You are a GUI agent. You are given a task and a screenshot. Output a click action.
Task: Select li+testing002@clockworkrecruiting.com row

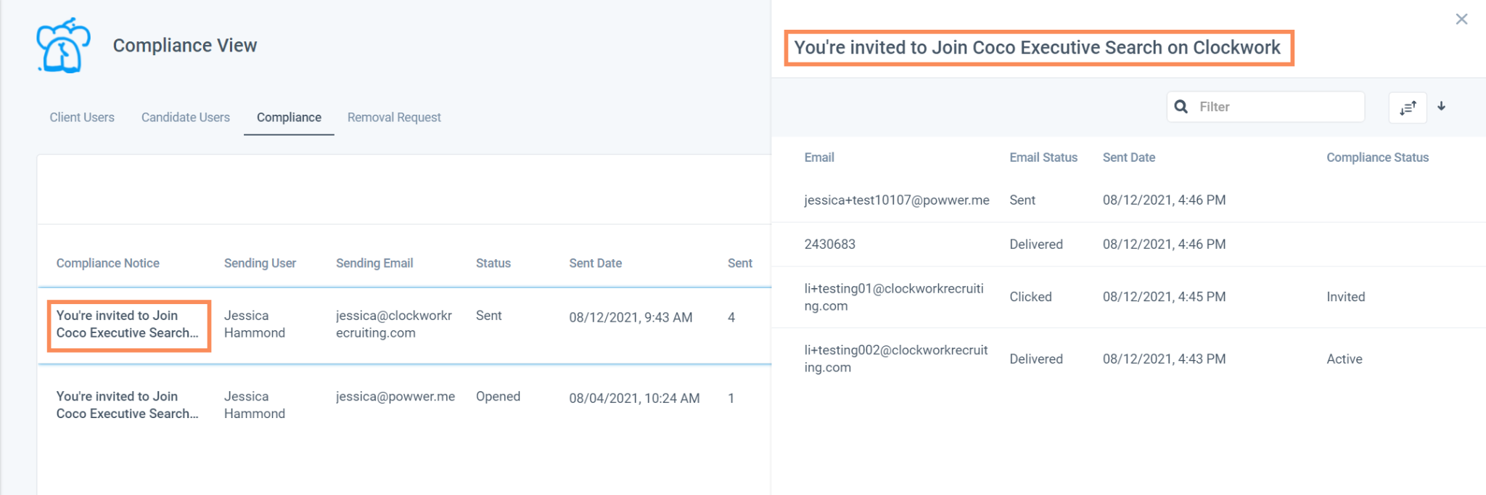[1129, 359]
